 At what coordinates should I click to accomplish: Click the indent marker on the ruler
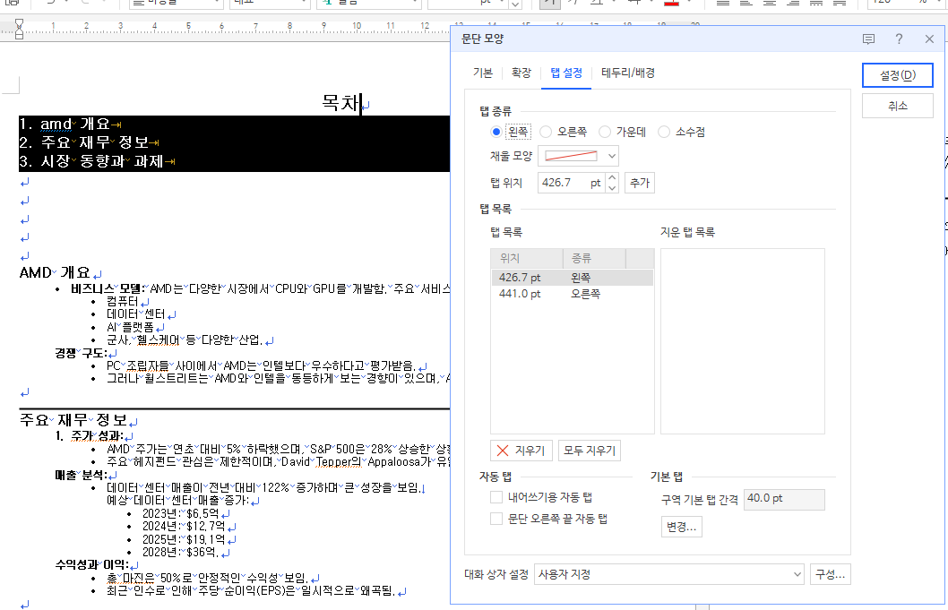point(19,29)
